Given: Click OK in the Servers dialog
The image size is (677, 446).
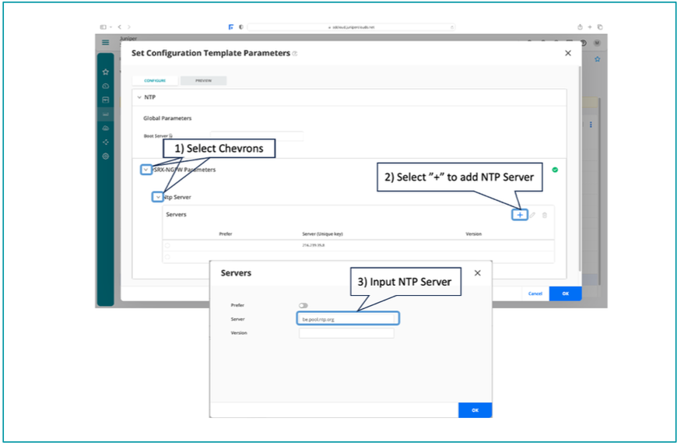Looking at the screenshot, I should click(x=475, y=409).
